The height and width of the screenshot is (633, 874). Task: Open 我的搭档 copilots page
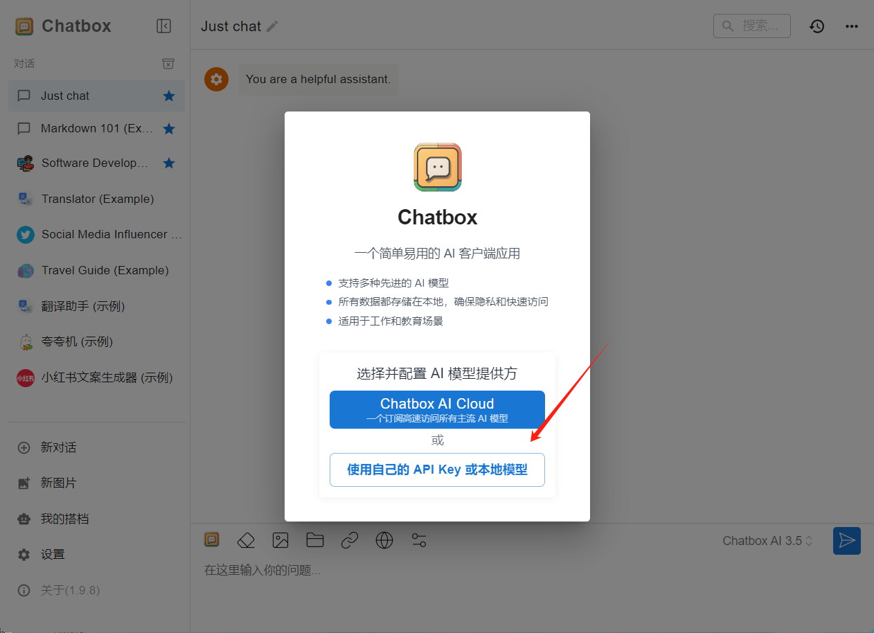coord(96,519)
